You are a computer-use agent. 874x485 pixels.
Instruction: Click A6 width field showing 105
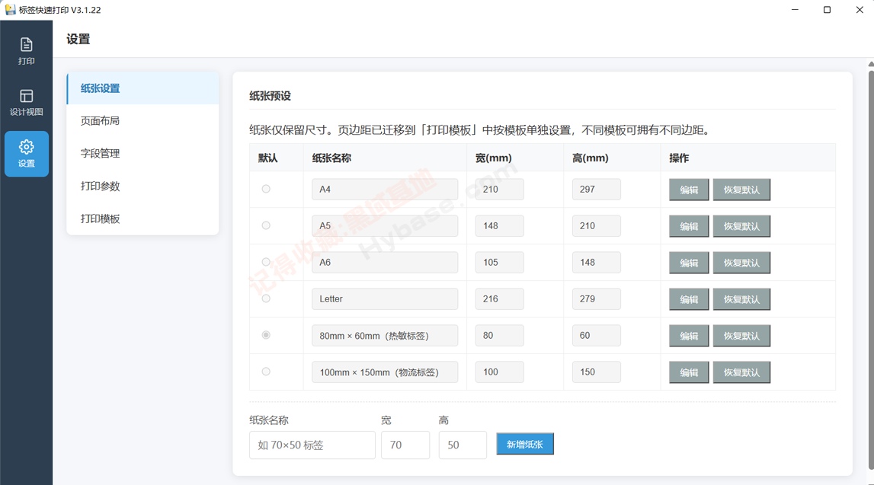[x=499, y=262]
